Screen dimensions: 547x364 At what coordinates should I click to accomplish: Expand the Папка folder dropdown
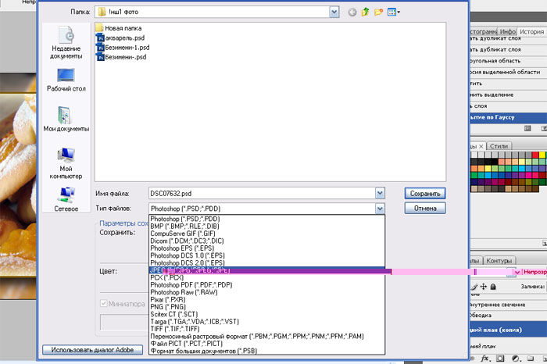click(334, 12)
